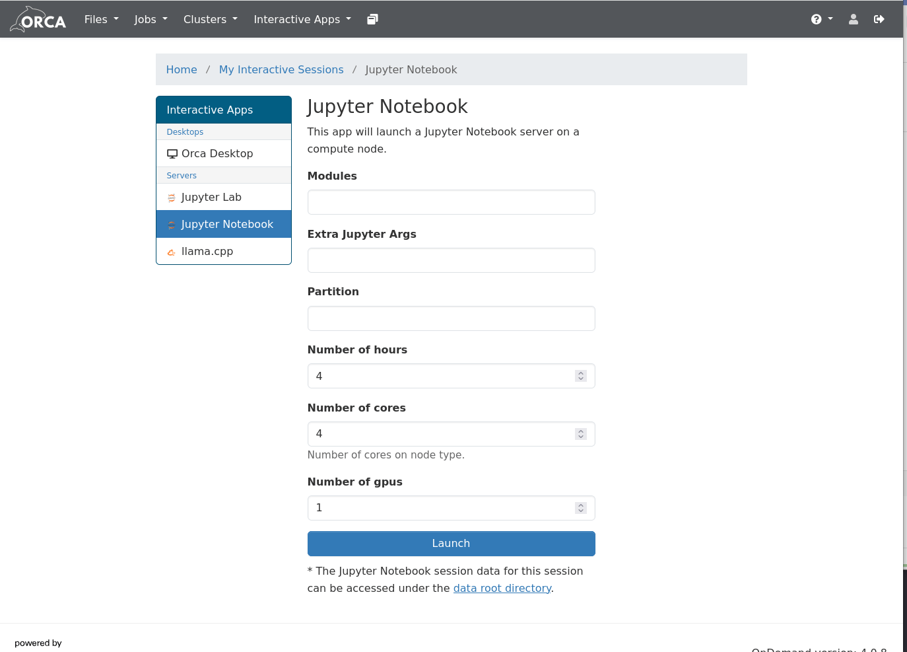Screen dimensions: 907x652
Task: Open the data root directory link
Action: pos(502,588)
